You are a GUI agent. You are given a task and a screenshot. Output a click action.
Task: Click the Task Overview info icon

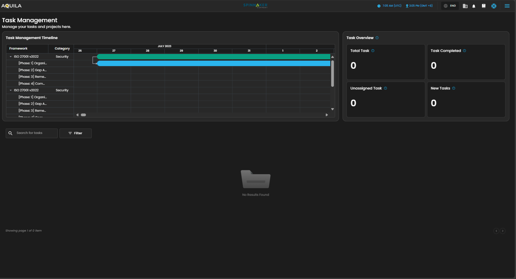377,38
